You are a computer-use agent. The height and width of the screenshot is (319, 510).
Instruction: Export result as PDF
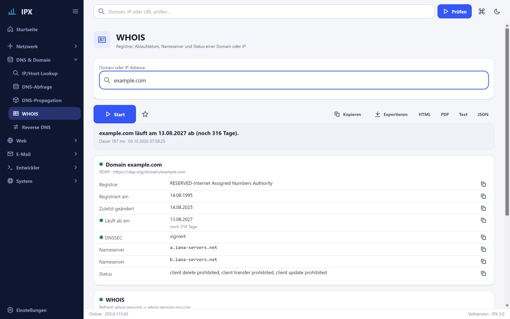[445, 114]
